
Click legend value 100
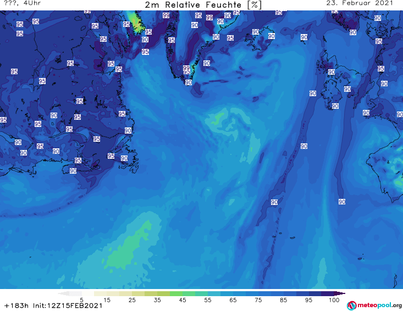tap(334, 300)
